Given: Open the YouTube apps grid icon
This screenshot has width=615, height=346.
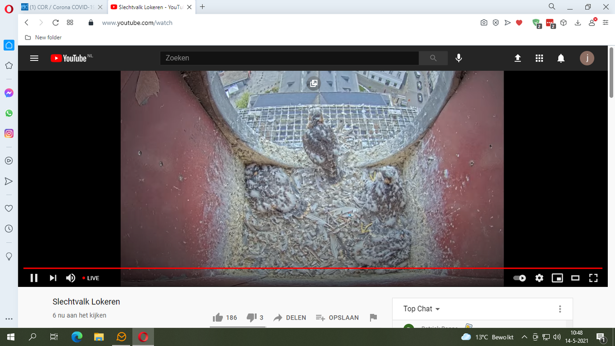Looking at the screenshot, I should [539, 58].
